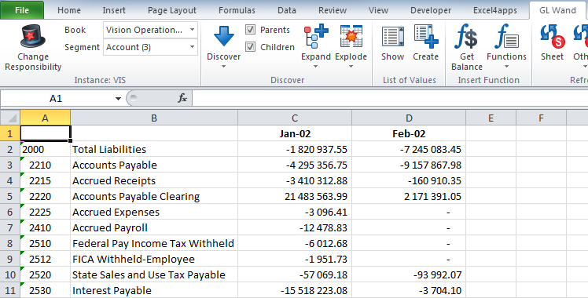Select the column C header
Viewport: 588px width, 298px height.
pyautogui.click(x=295, y=118)
